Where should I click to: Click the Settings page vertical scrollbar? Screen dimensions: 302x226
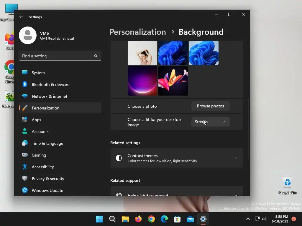point(249,129)
